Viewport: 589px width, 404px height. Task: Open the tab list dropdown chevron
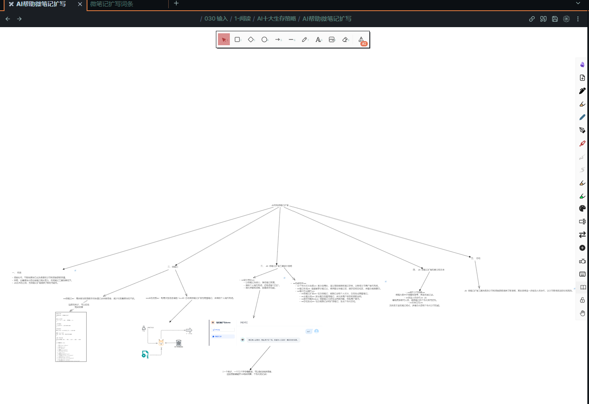(578, 3)
